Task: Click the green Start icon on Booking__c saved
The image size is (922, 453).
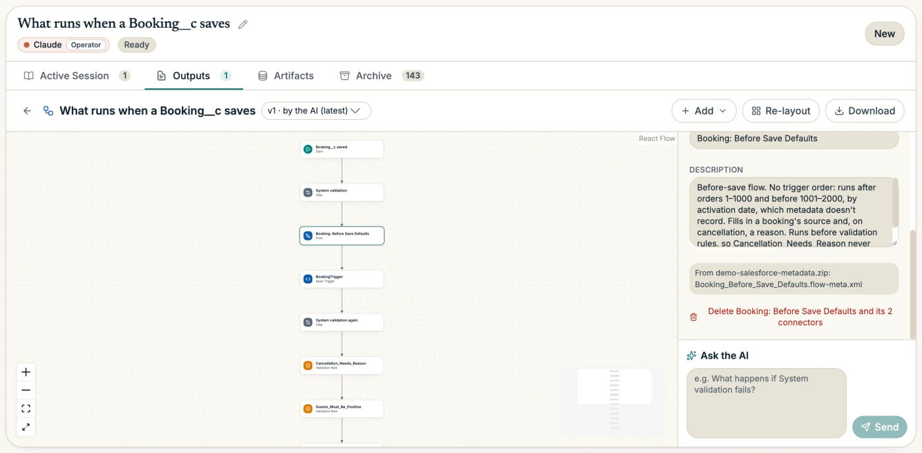Action: [308, 149]
